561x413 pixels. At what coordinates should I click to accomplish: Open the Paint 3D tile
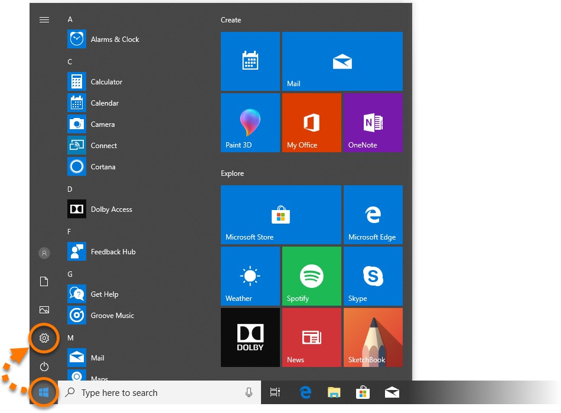(250, 122)
